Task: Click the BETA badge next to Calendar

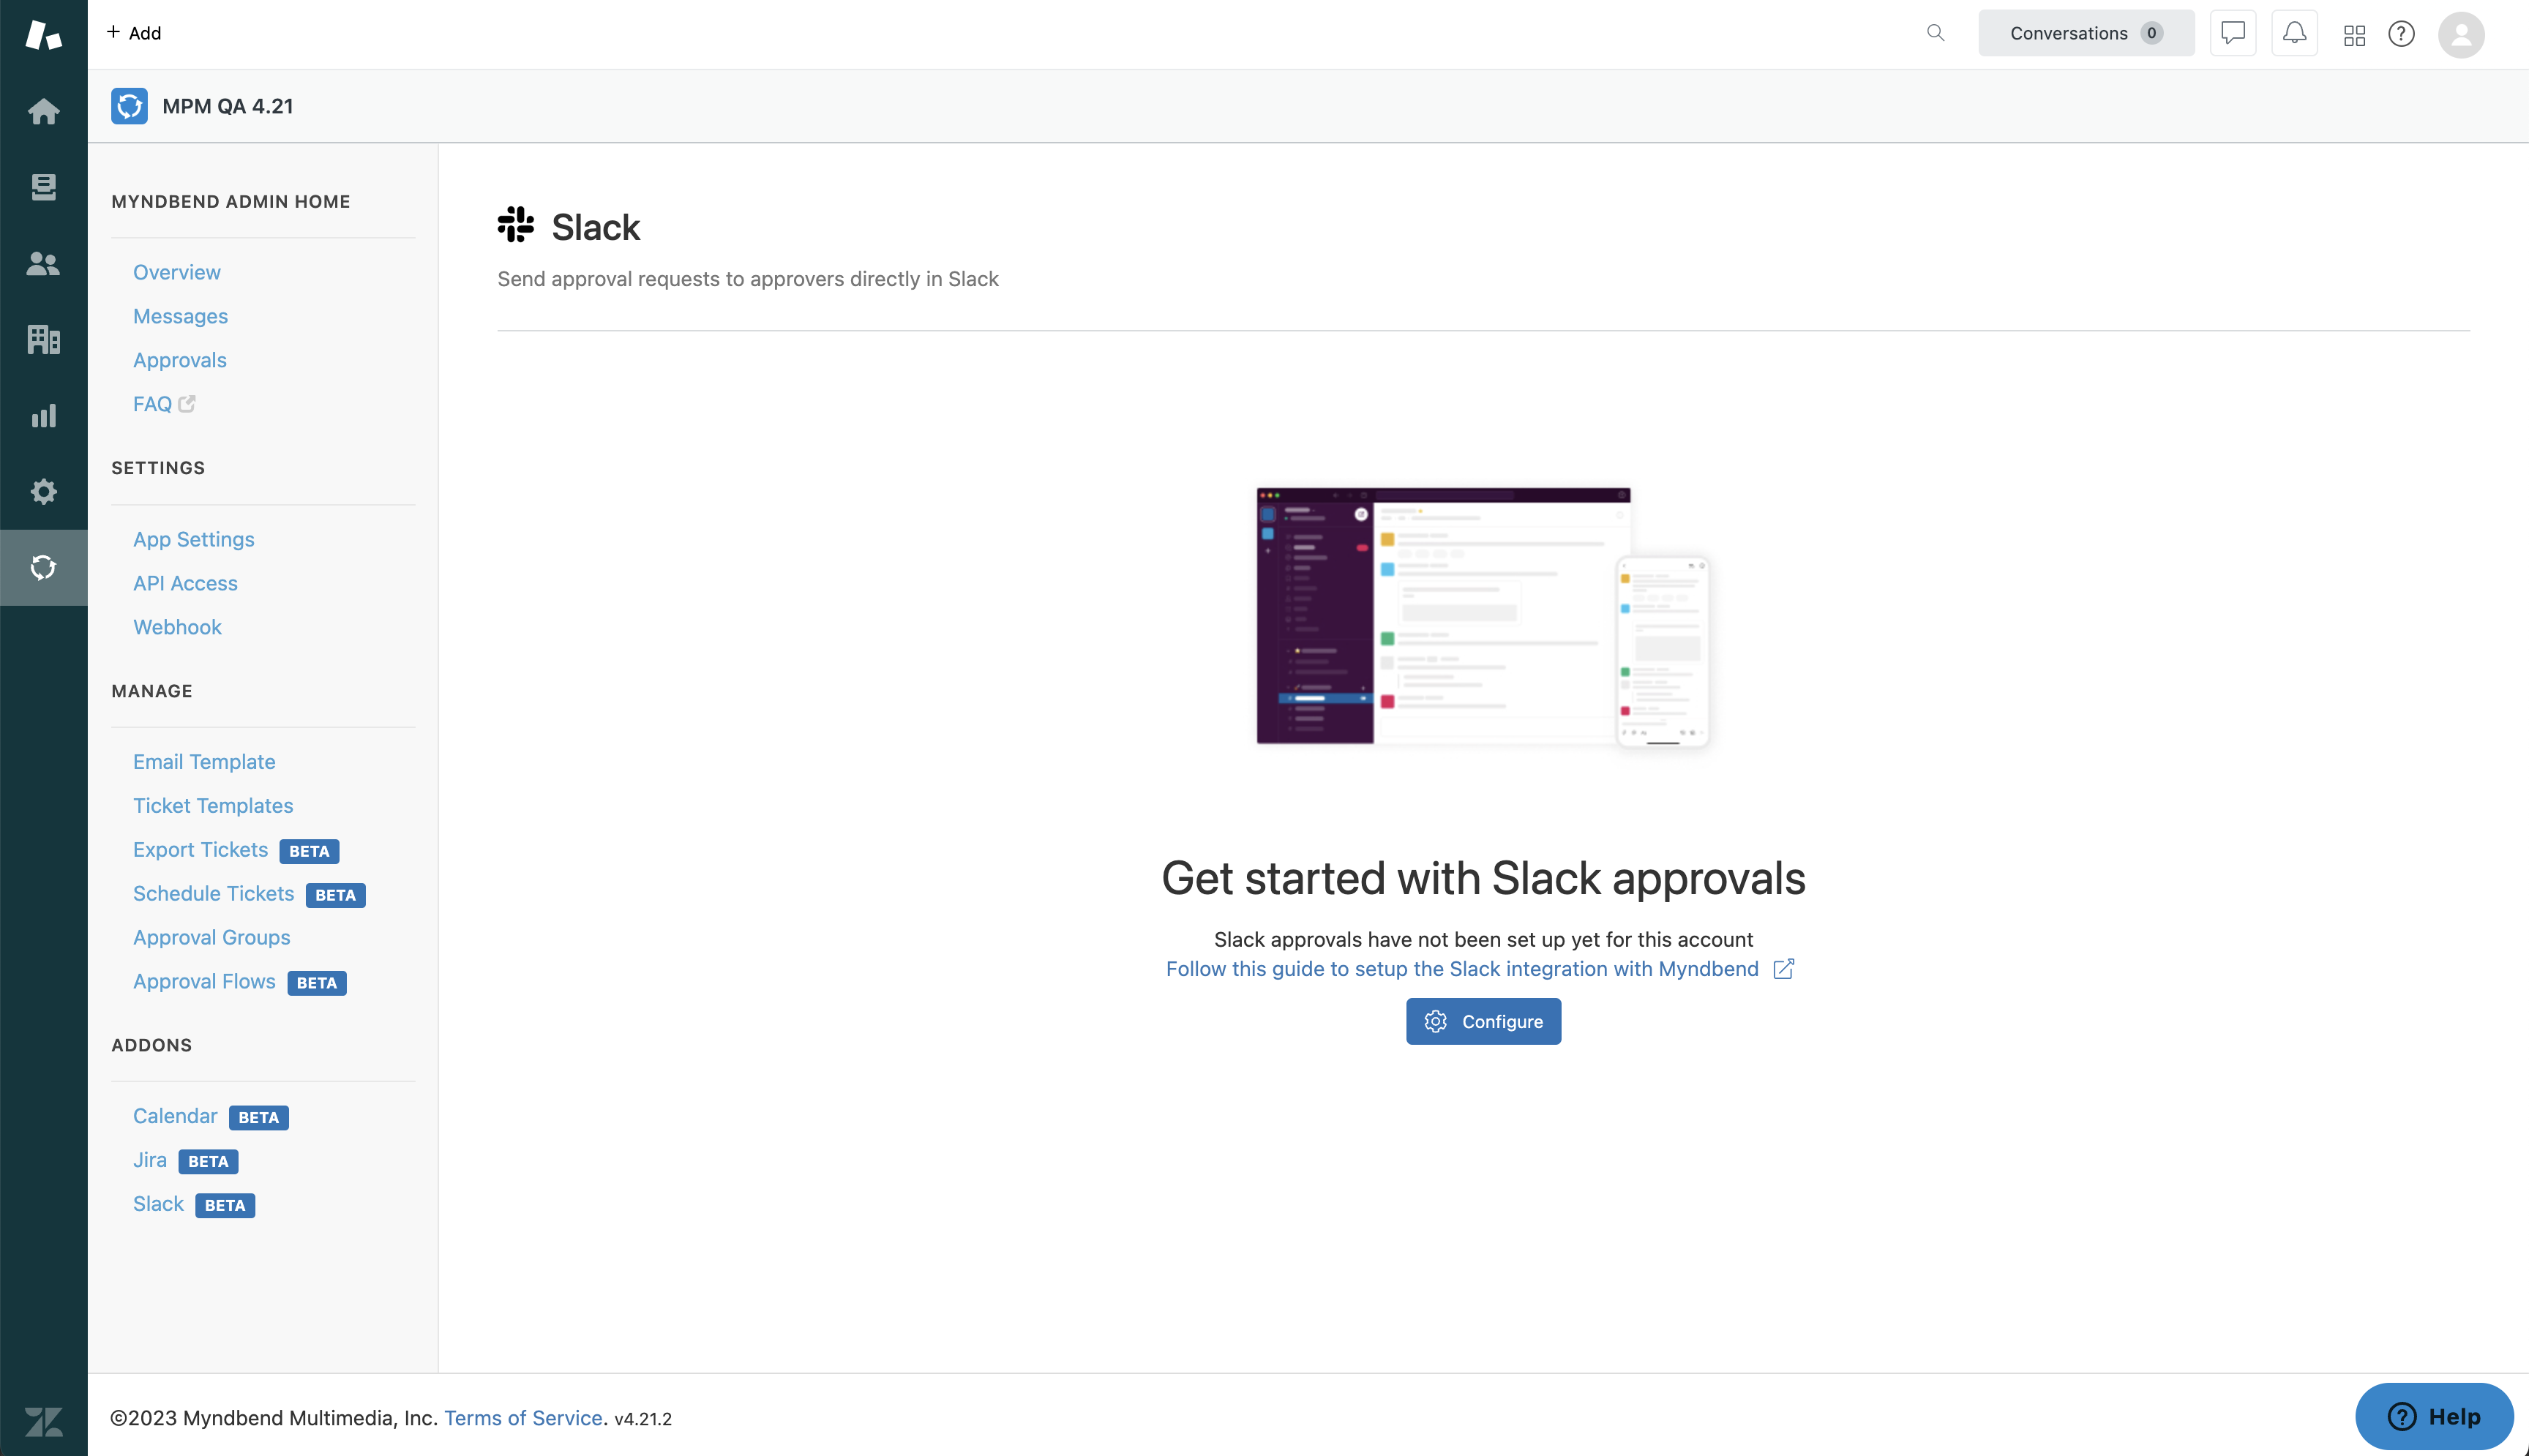Action: pos(259,1117)
